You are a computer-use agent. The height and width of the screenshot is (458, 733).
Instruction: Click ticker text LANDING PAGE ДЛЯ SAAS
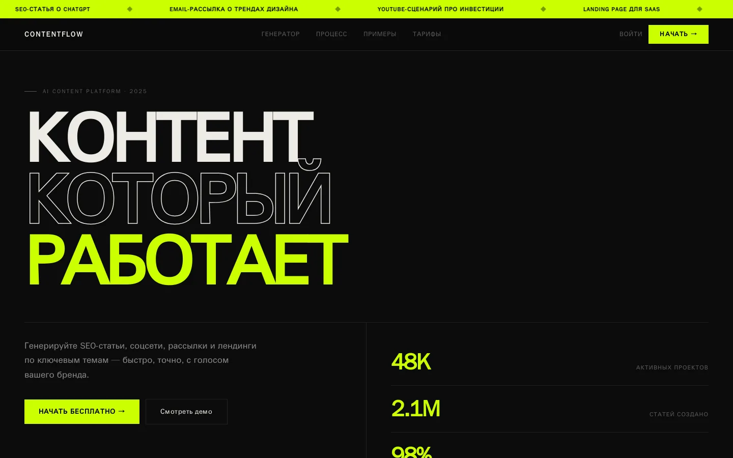click(622, 9)
